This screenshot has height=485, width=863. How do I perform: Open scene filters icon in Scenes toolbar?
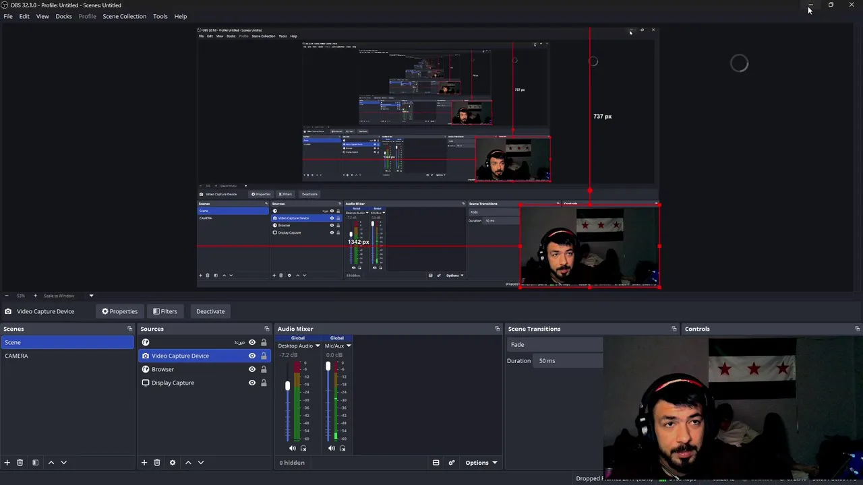(x=35, y=463)
